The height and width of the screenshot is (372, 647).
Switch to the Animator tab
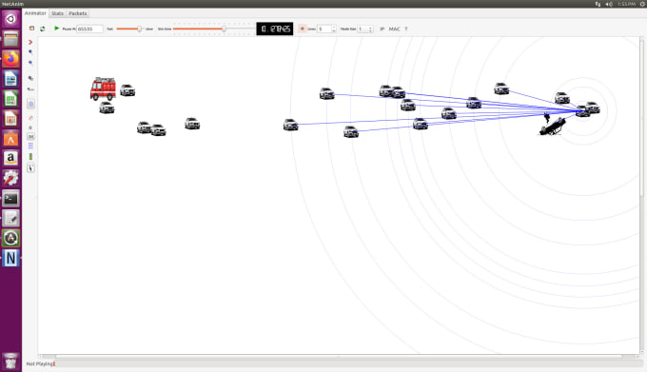35,13
